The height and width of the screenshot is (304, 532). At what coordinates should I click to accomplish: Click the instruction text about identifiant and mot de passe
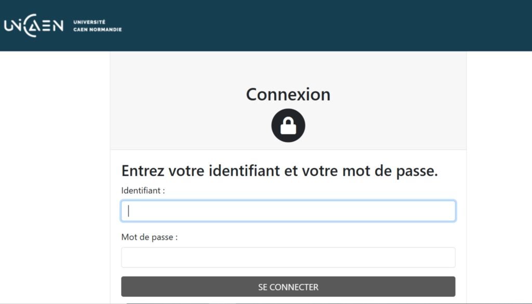pyautogui.click(x=280, y=170)
